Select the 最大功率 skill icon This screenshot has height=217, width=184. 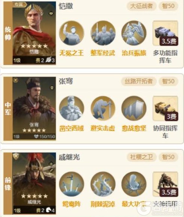click(134, 184)
